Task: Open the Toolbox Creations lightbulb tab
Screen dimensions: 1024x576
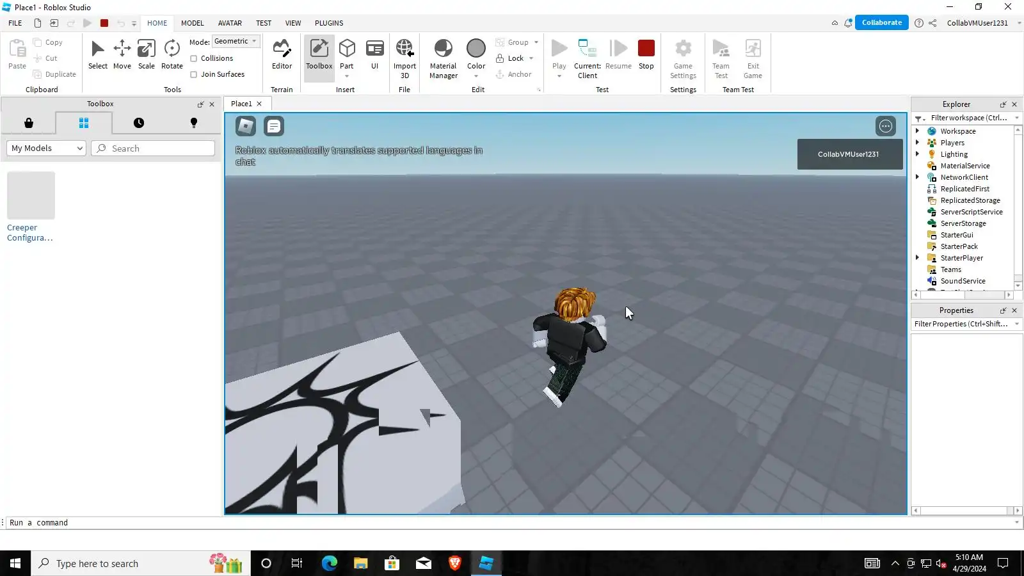Action: pyautogui.click(x=194, y=123)
